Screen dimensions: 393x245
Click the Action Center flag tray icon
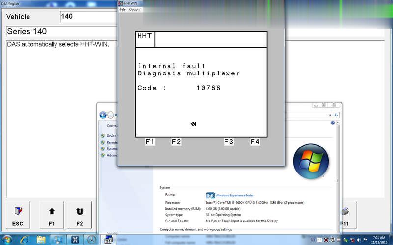[x=365, y=240]
